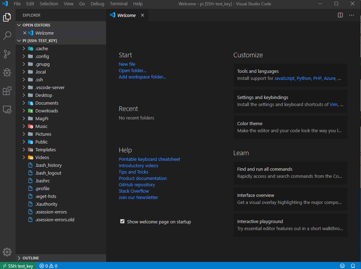Open the .profile file
This screenshot has height=269, width=361.
[61, 188]
